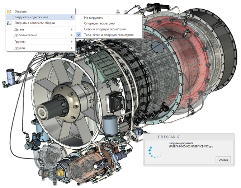
Task: Click the assembly context icon beside Открыть в контексте сборки
Action: [x=9, y=23]
